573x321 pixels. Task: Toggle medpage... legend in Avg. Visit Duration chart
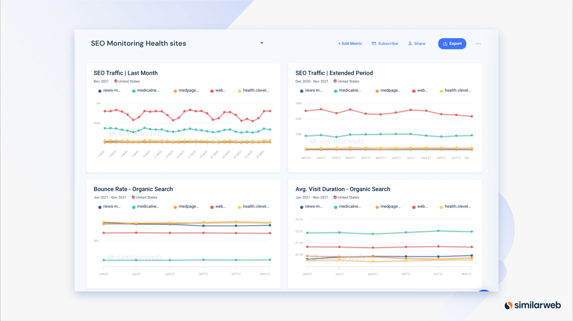(x=388, y=207)
